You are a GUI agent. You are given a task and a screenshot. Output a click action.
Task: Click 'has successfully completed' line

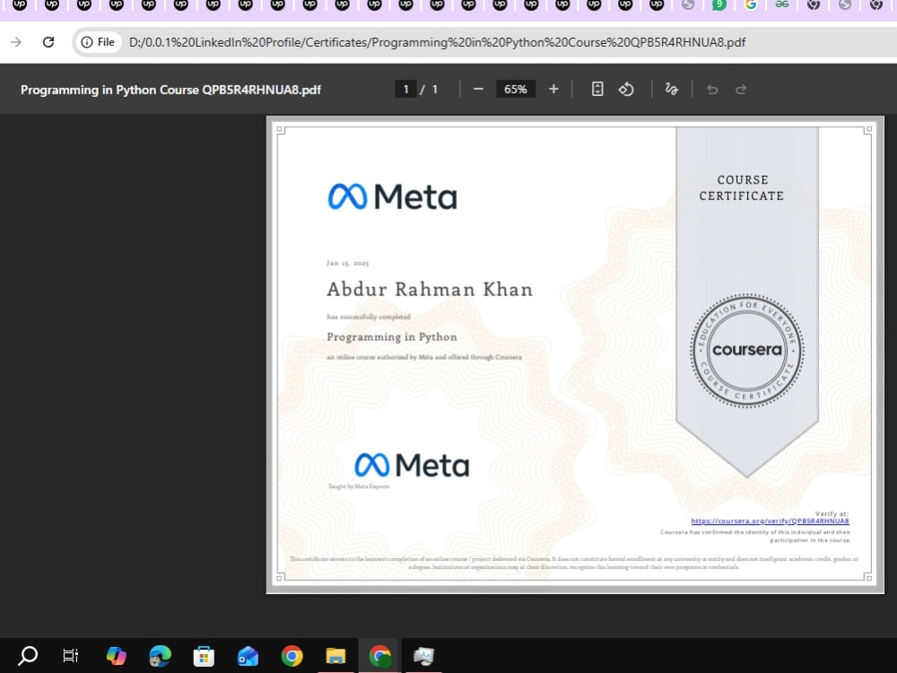[369, 317]
